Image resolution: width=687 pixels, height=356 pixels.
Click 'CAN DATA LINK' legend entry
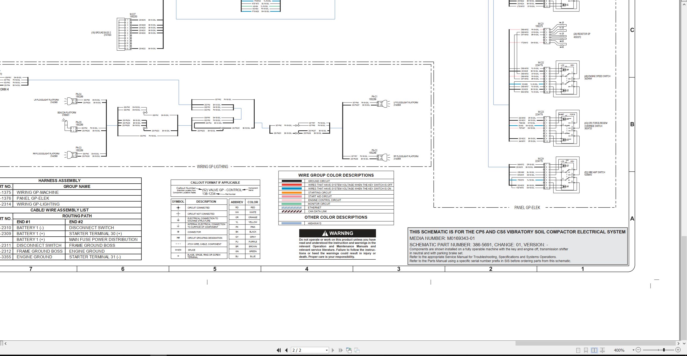click(317, 211)
